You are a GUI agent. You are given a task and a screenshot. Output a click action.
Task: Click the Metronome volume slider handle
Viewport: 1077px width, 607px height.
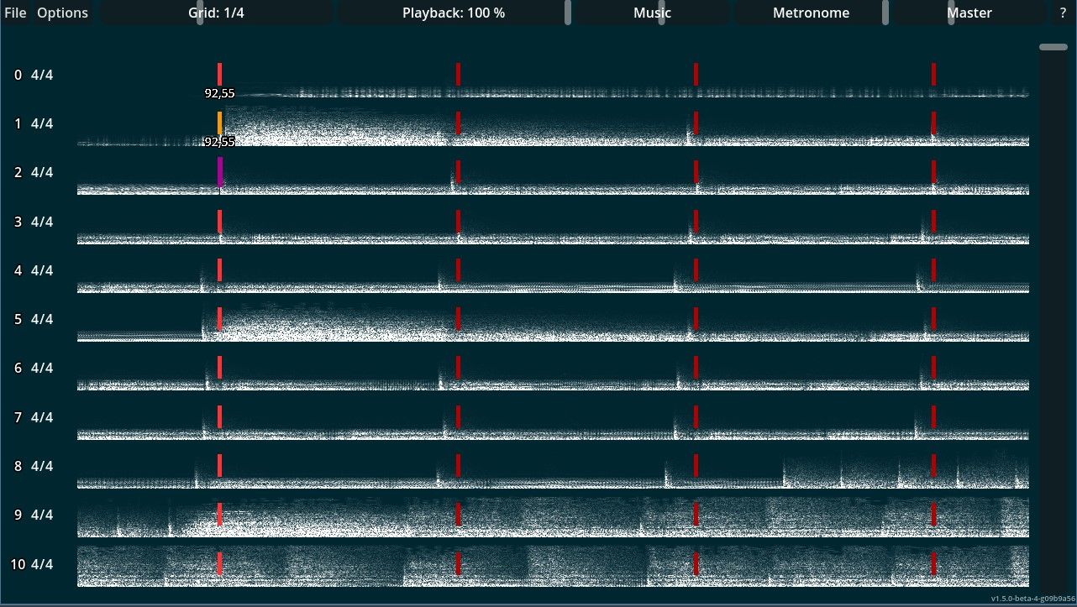click(x=884, y=13)
